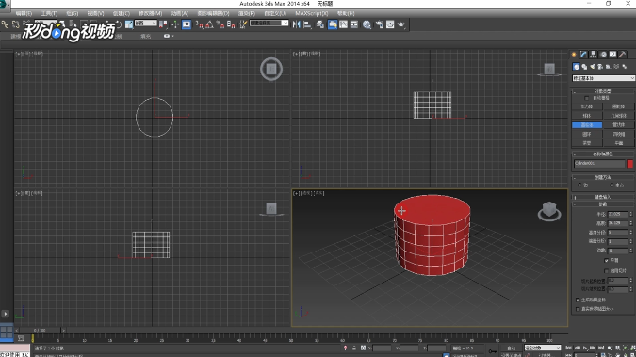Select the Center creation method radio
This screenshot has width=636, height=357.
click(612, 185)
